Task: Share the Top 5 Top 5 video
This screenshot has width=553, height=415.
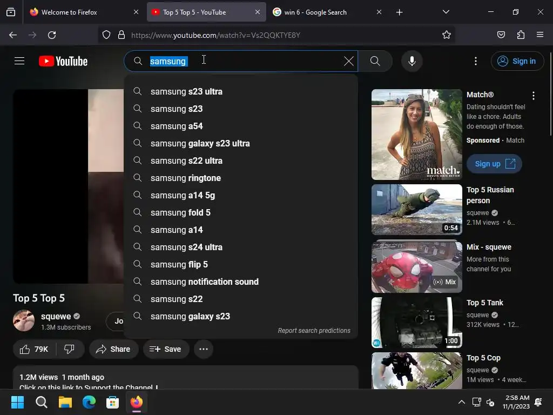Action: [113, 349]
